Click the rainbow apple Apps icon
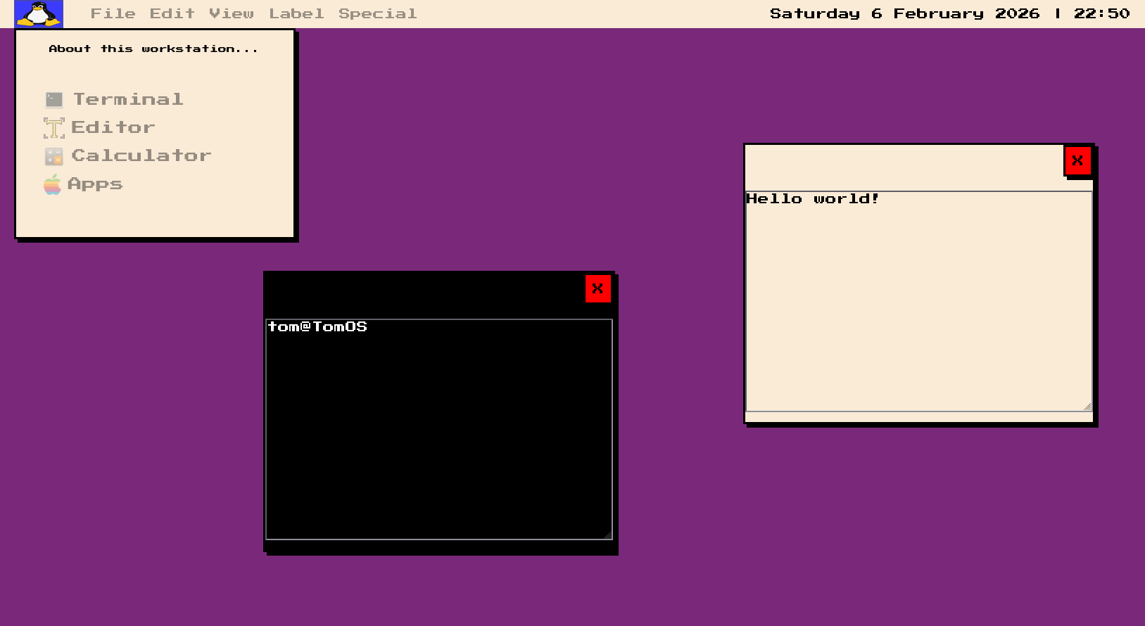Screen dimensions: 1145x626 pyautogui.click(x=53, y=185)
